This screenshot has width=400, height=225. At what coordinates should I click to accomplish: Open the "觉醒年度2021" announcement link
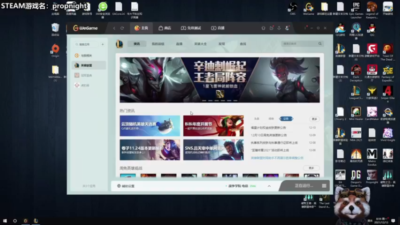(x=270, y=150)
